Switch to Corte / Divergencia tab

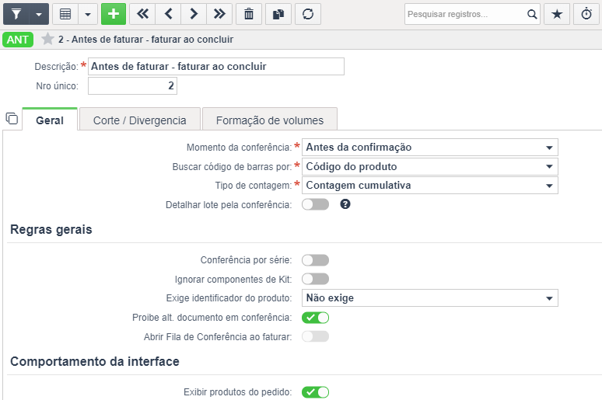click(140, 120)
